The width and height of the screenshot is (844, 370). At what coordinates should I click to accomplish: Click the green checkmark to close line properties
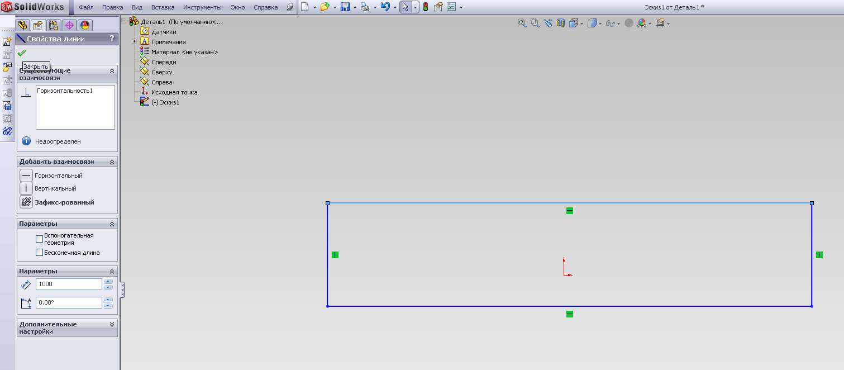(x=22, y=53)
